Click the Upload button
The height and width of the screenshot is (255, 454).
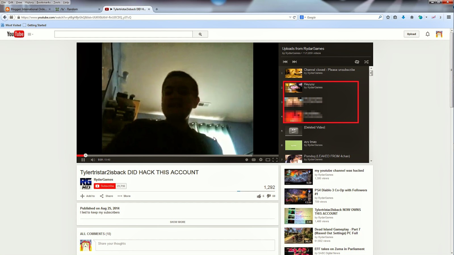pos(411,34)
